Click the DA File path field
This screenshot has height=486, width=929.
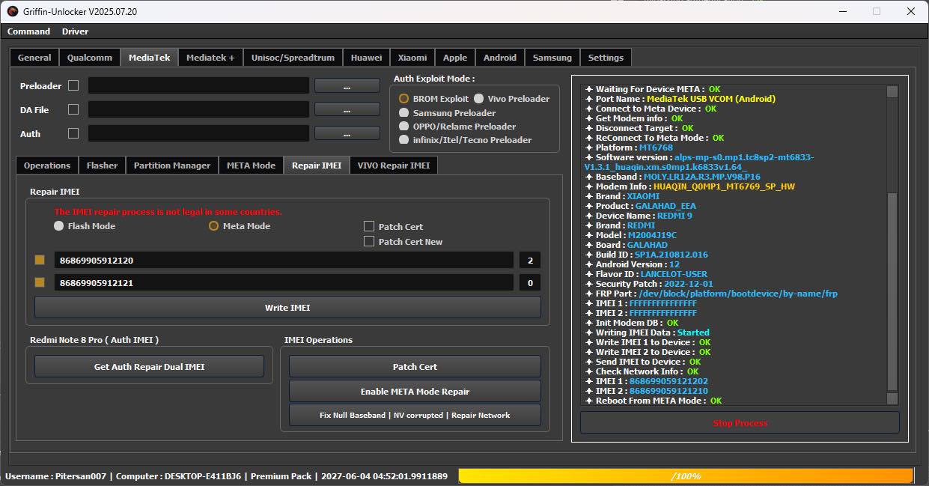(x=198, y=109)
